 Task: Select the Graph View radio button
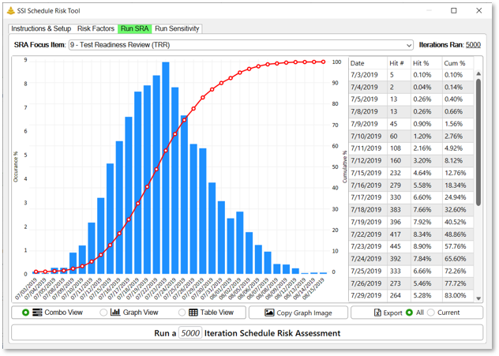(x=103, y=313)
